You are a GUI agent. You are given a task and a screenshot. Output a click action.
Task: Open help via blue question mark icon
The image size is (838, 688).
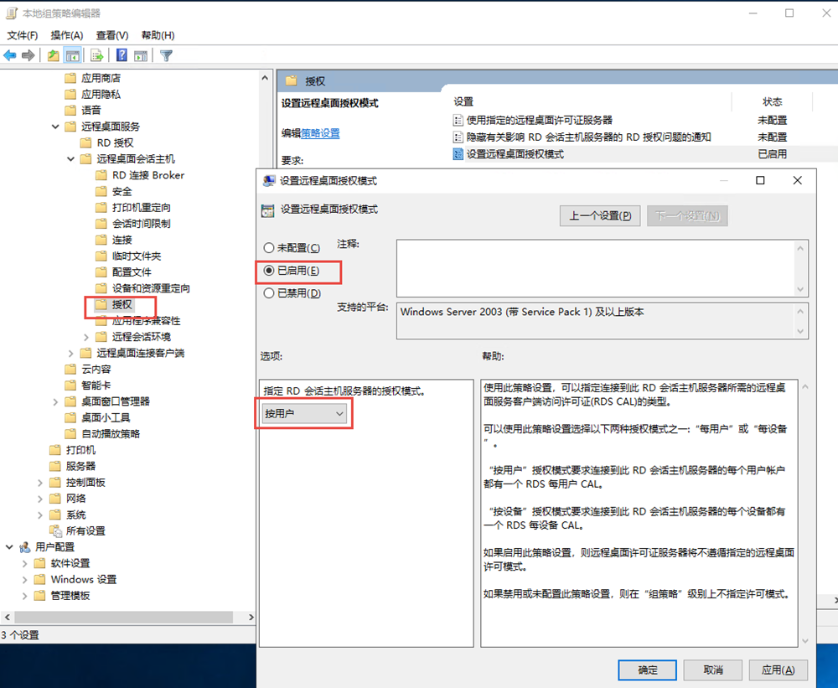click(x=122, y=55)
